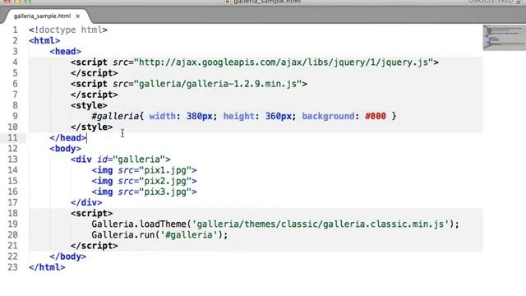The image size is (526, 296).
Task: Click the Galleria.loadTheme call
Action: [275, 224]
